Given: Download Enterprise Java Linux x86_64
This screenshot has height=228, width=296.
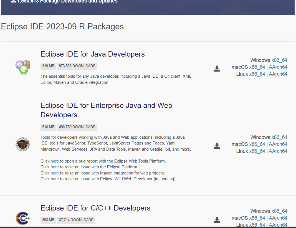Looking at the screenshot, I should coord(257,151).
